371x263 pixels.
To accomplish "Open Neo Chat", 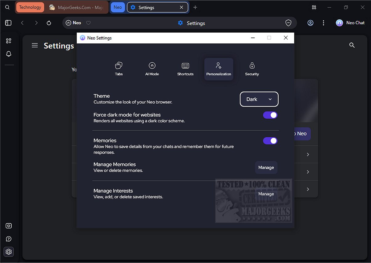I will point(350,23).
